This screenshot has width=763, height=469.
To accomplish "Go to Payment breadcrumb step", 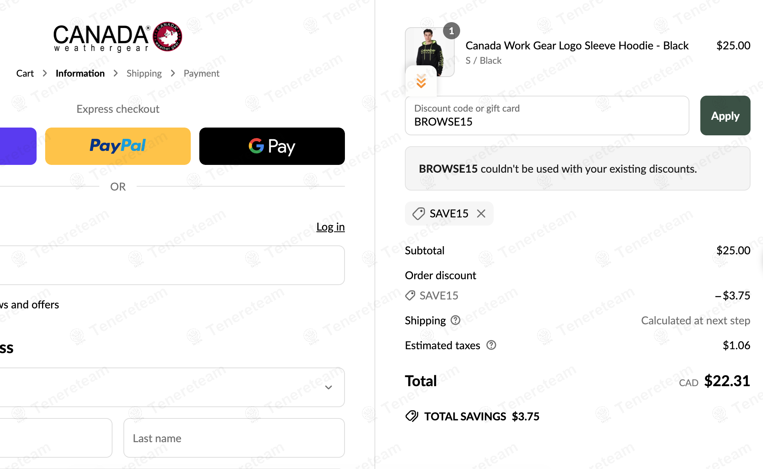I will 201,73.
